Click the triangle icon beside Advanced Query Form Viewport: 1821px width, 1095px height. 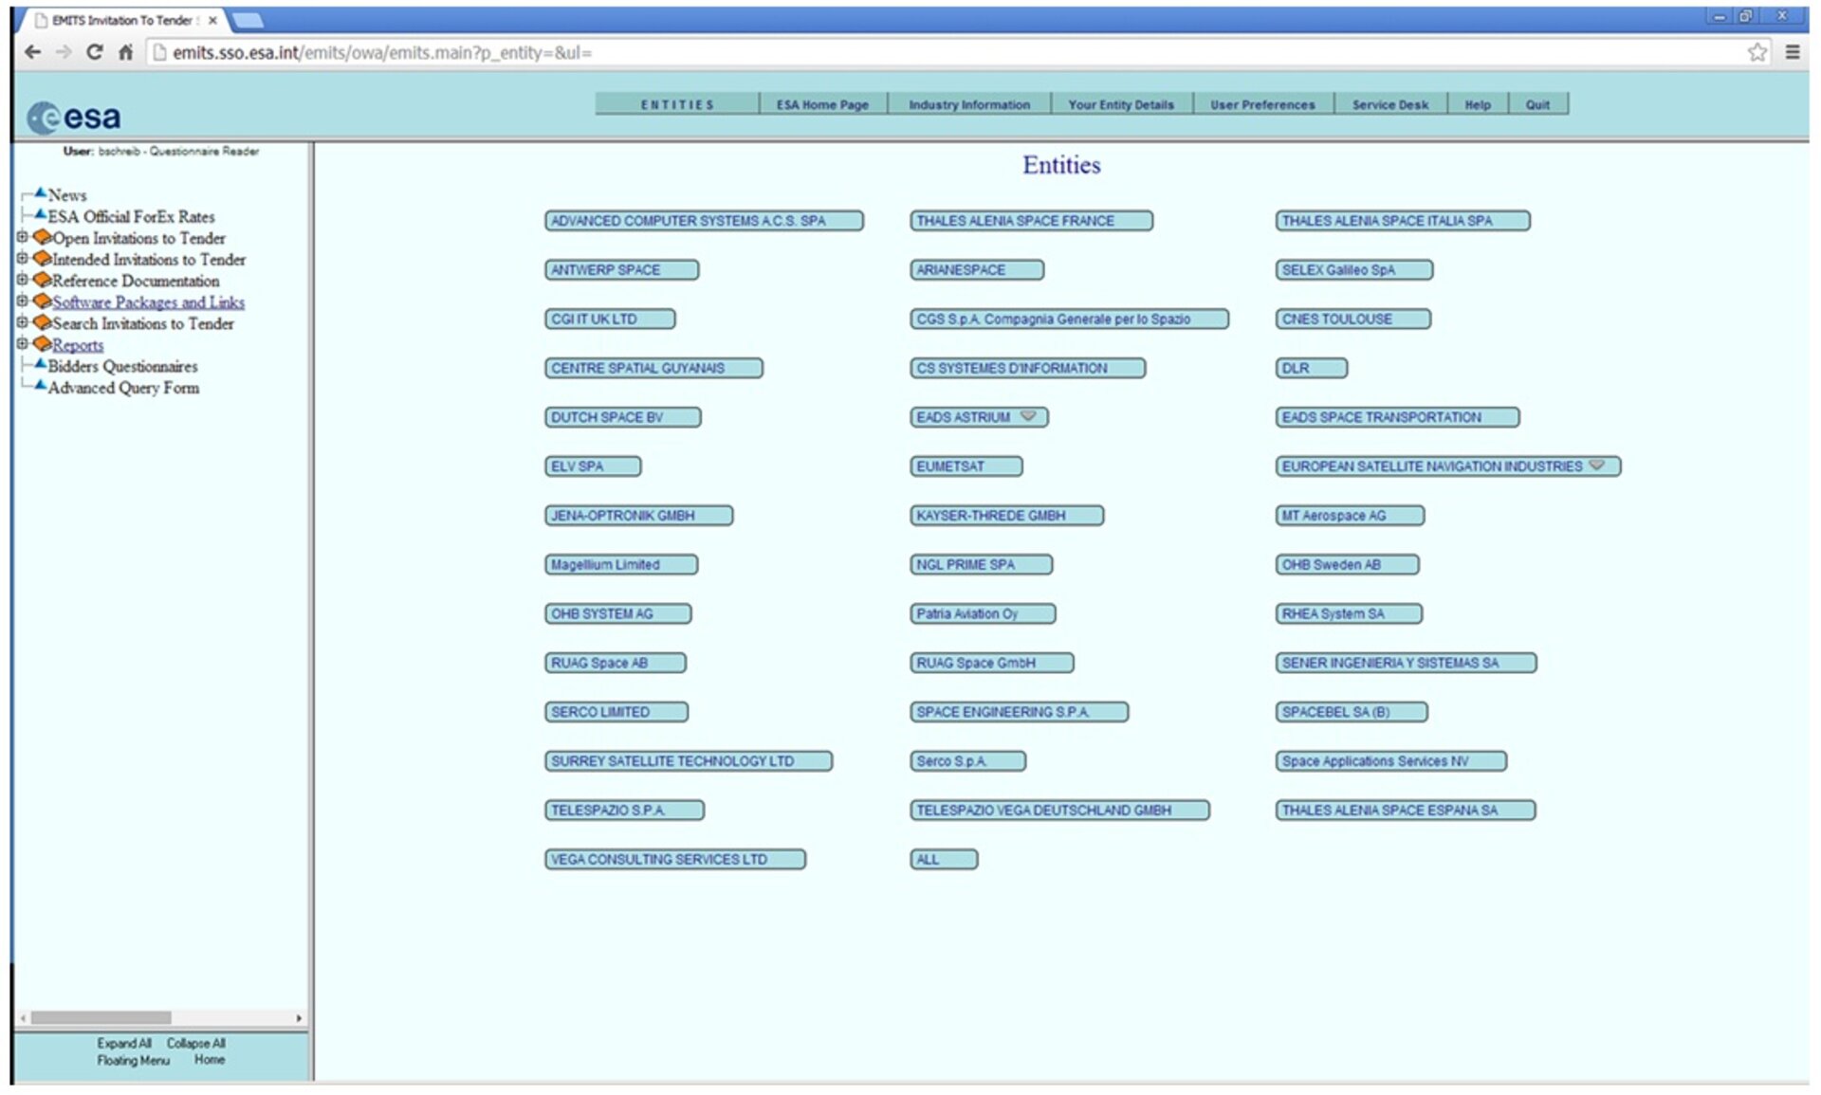[x=40, y=385]
